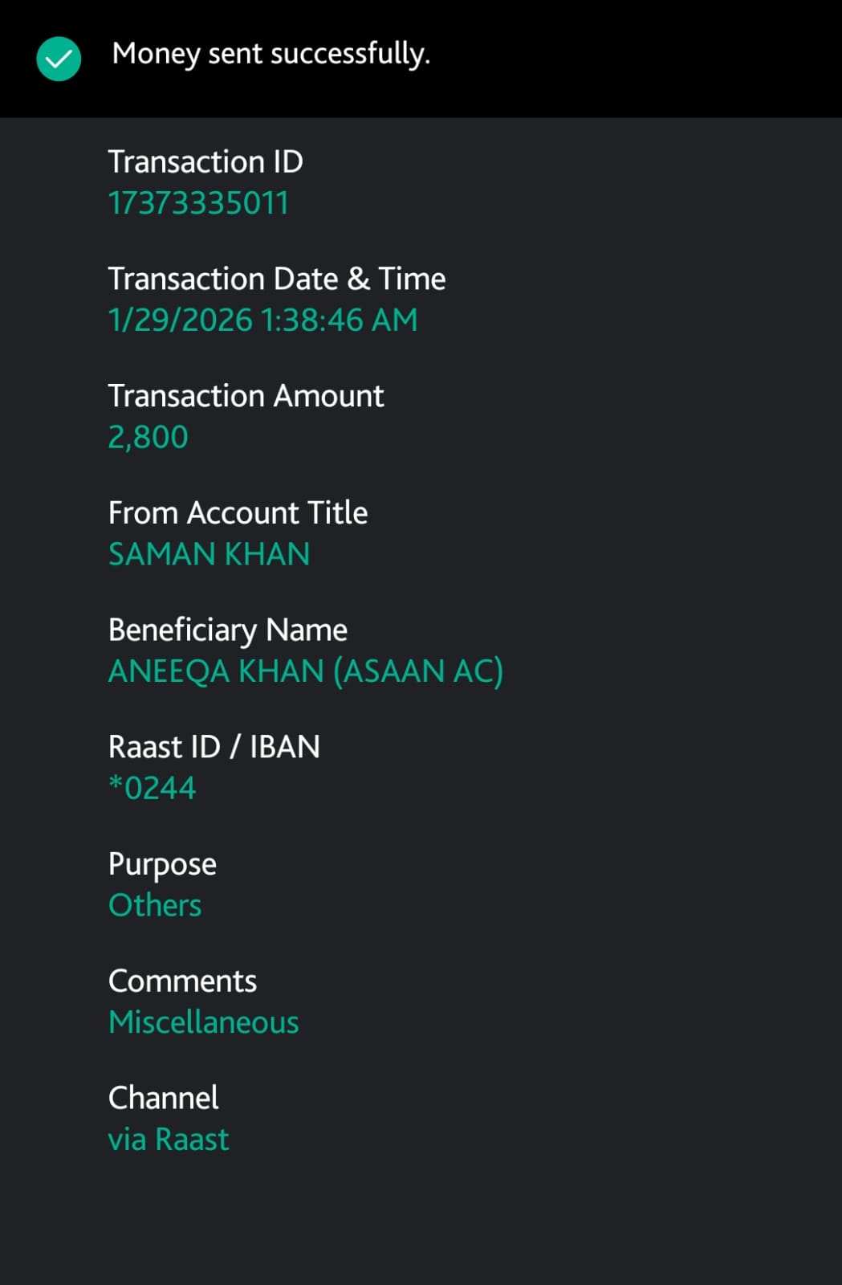Select the masked IBAN *0244
Viewport: 842px width, 1285px height.
(x=153, y=789)
